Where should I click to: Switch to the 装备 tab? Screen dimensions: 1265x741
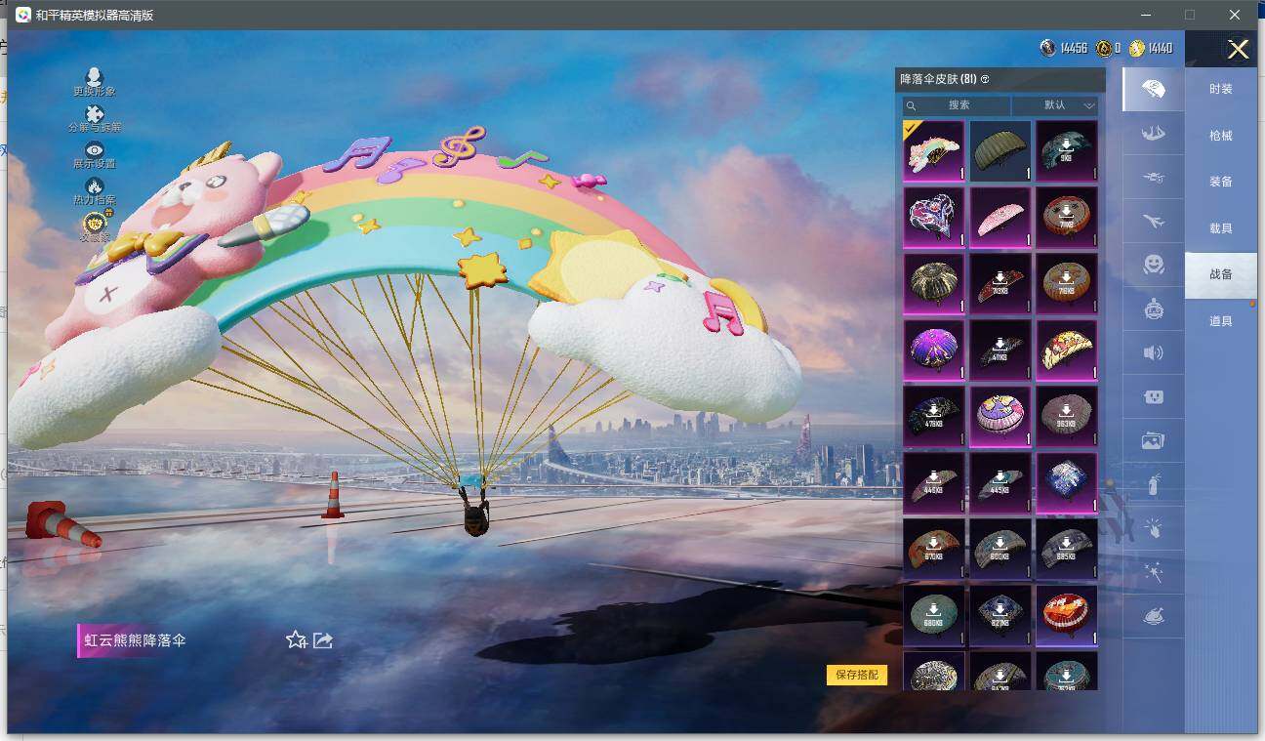[x=1220, y=182]
